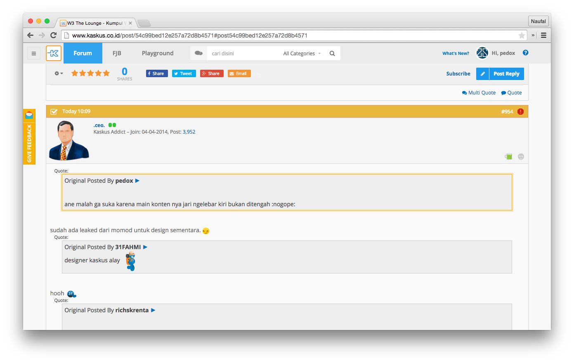Open .ceo. username profile link
574x363 pixels.
coord(99,125)
